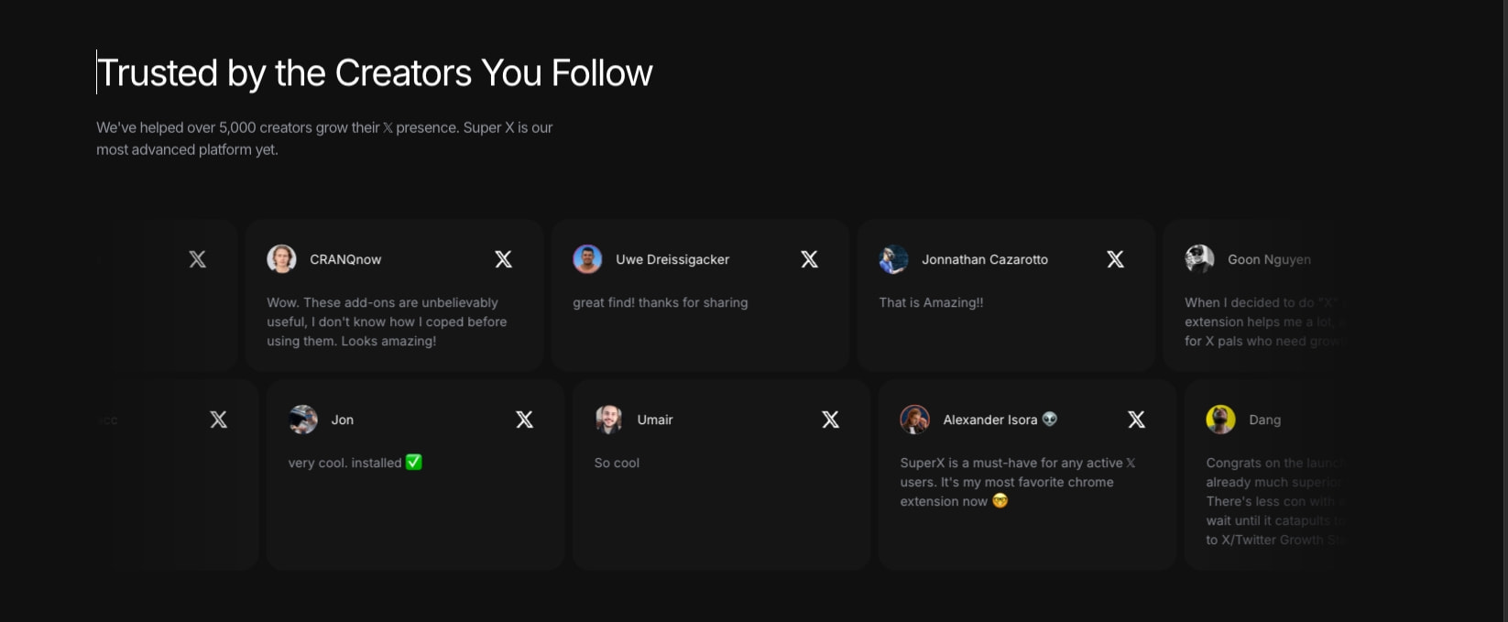This screenshot has height=622, width=1508.
Task: Open Umair's profile avatar
Action: (609, 420)
